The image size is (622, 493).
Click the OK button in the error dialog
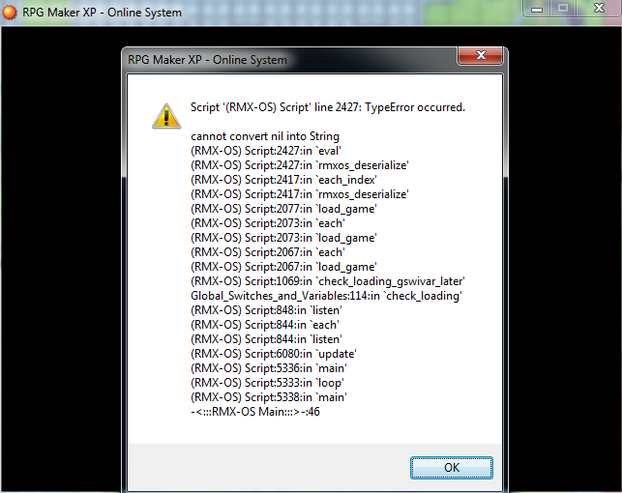[x=451, y=467]
